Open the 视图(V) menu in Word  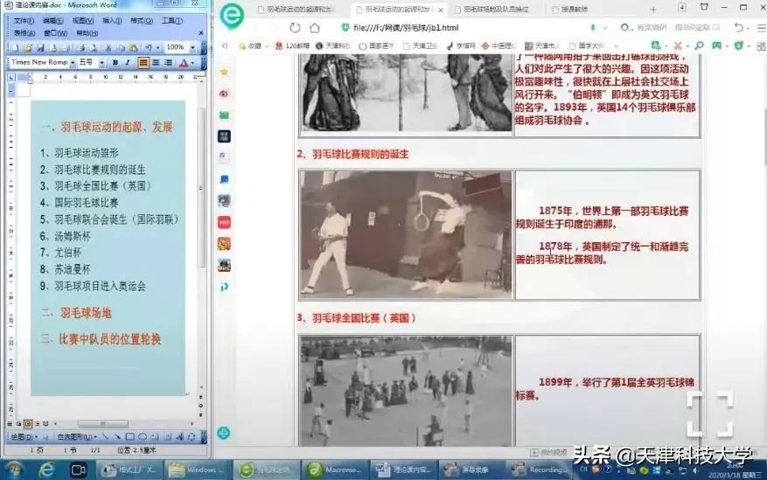point(83,21)
